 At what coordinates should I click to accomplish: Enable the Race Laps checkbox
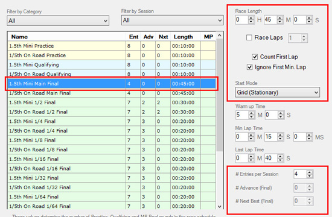(x=249, y=37)
